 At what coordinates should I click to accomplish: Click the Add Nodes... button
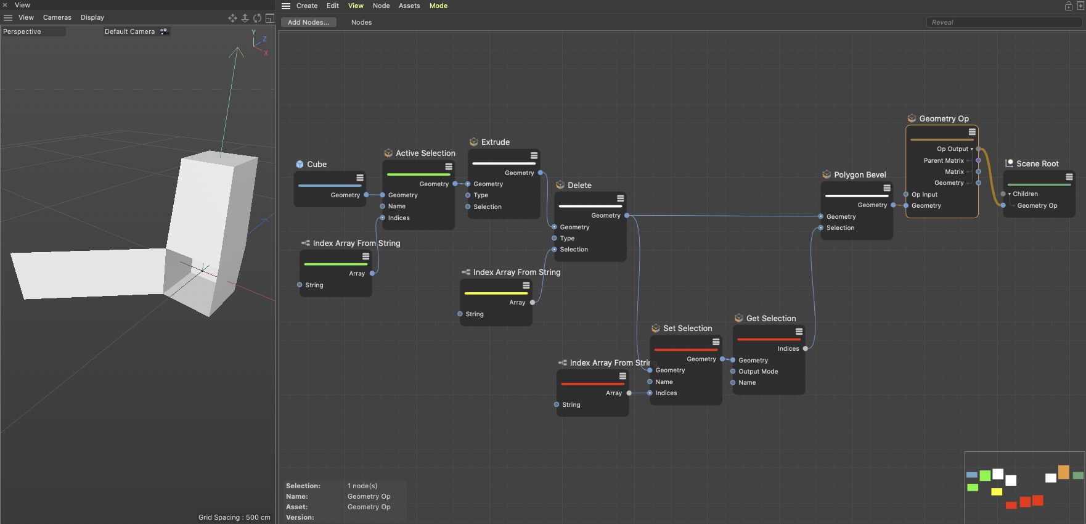308,22
